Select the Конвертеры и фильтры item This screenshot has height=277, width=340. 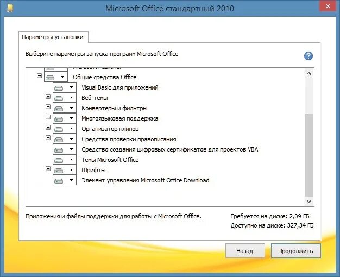pos(115,108)
